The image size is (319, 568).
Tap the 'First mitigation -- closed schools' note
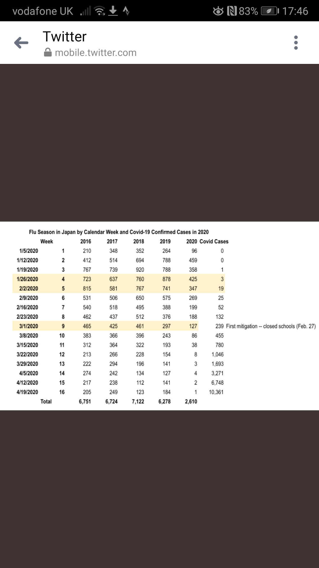271,326
